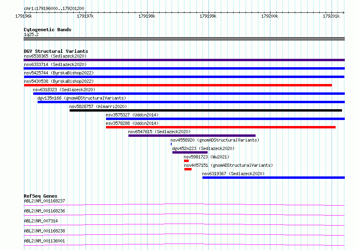Click the magenta ABL2|NM_007314 gene line
356x250 pixels.
tap(184, 224)
